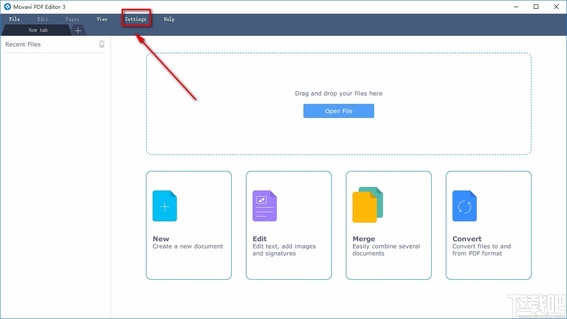This screenshot has width=567, height=319.
Task: Click the Movavi PDF Editor title bar icon
Action: [x=7, y=7]
